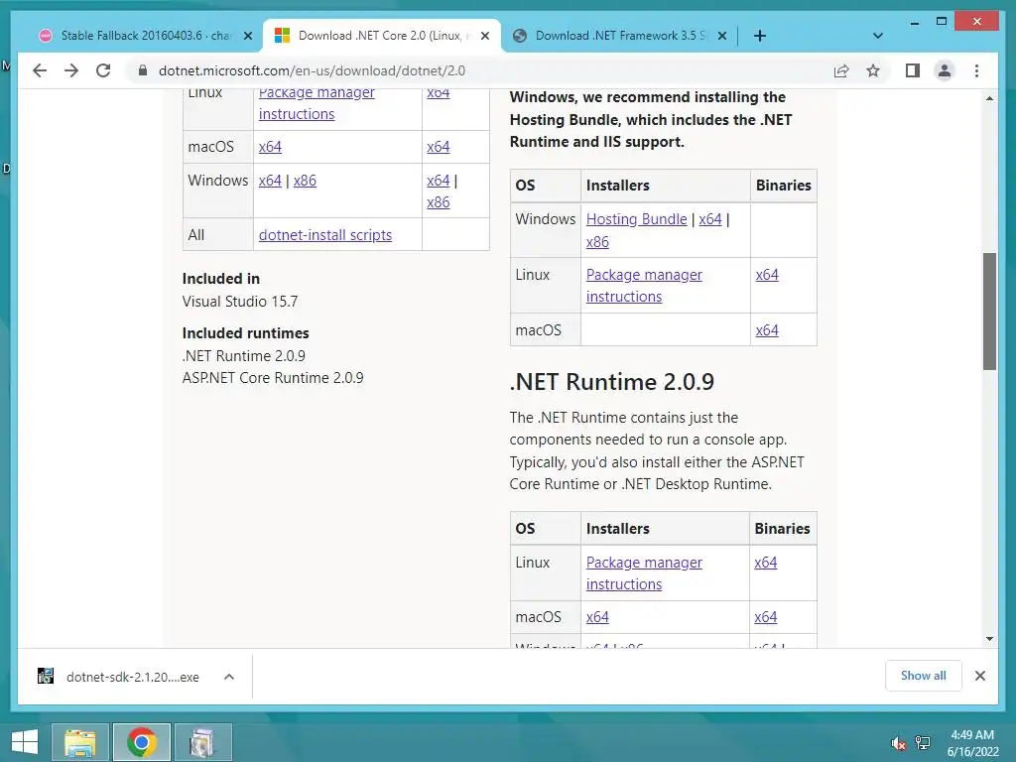Close the Download .NET Core 2.0 tab
Image resolution: width=1016 pixels, height=762 pixels.
484,36
